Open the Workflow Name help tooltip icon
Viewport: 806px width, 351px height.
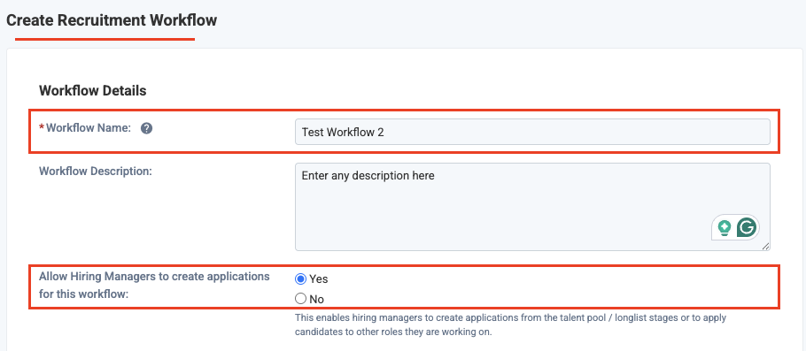click(x=146, y=128)
